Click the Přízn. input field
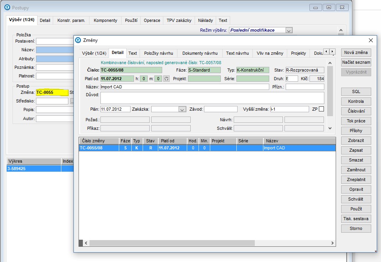 pyautogui.click(x=305, y=87)
